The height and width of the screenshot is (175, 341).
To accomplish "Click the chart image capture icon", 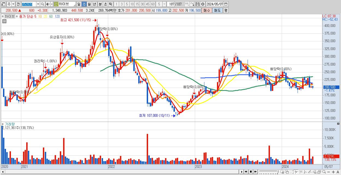I will pos(319,172).
